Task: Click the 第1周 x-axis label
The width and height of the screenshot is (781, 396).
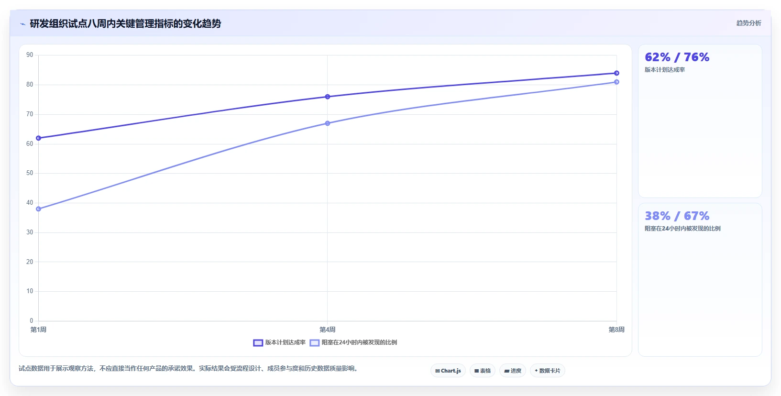Action: tap(39, 330)
